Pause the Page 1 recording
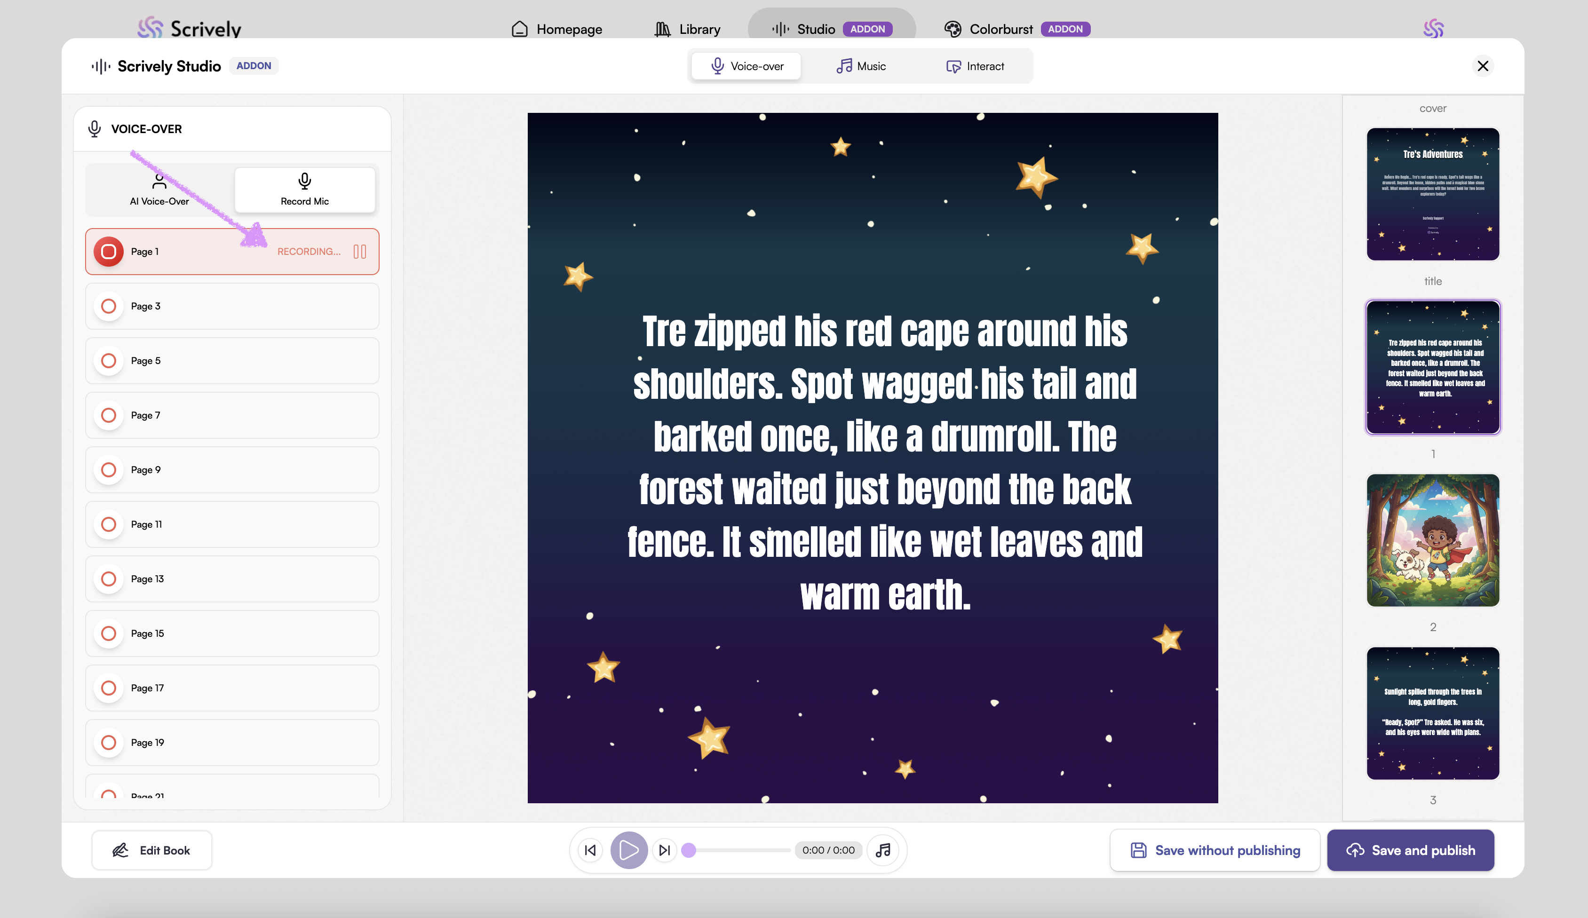This screenshot has height=918, width=1588. 360,252
